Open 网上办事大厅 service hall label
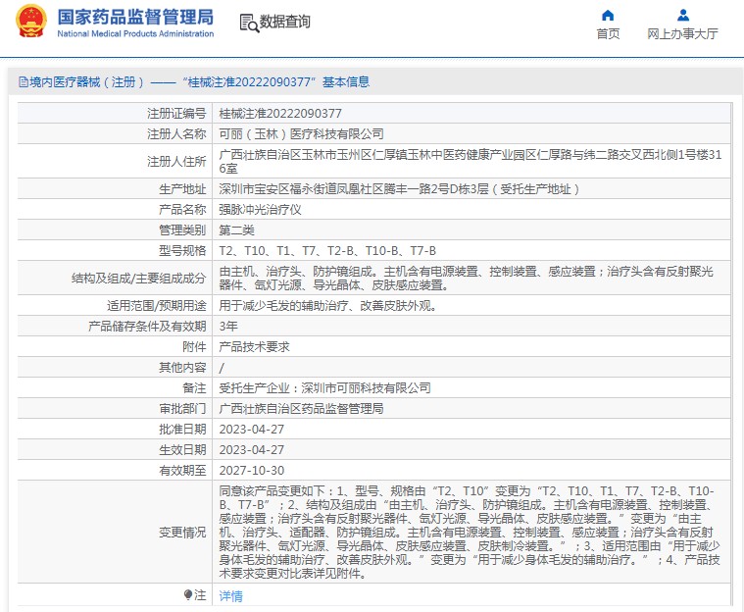The height and width of the screenshot is (612, 744). tap(683, 33)
